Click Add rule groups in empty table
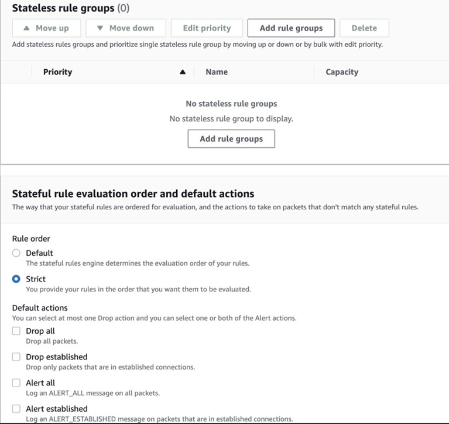The image size is (449, 424). [231, 139]
